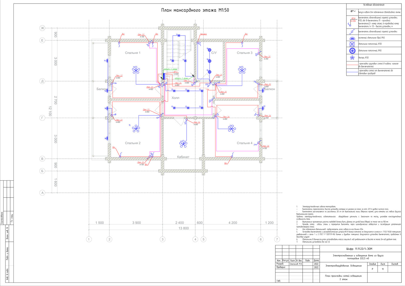Click grid axis bubble А
The width and height of the screenshot is (405, 286).
(42, 193)
